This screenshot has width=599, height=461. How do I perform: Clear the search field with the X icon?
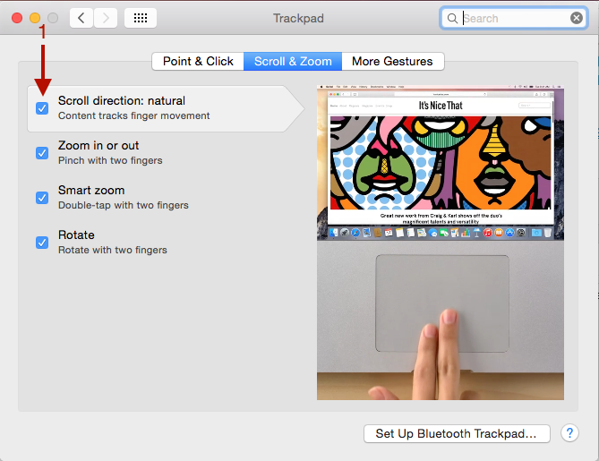tap(577, 18)
